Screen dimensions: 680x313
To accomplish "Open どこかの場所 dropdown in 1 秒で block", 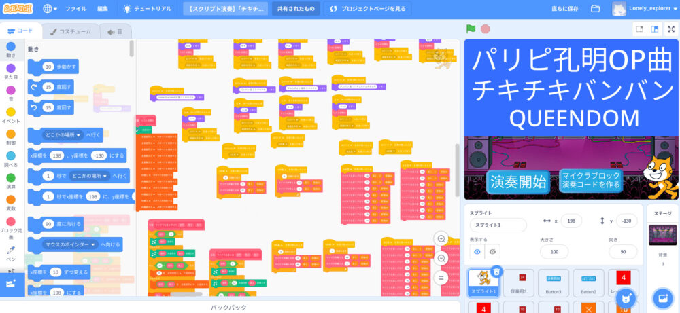I will point(89,176).
